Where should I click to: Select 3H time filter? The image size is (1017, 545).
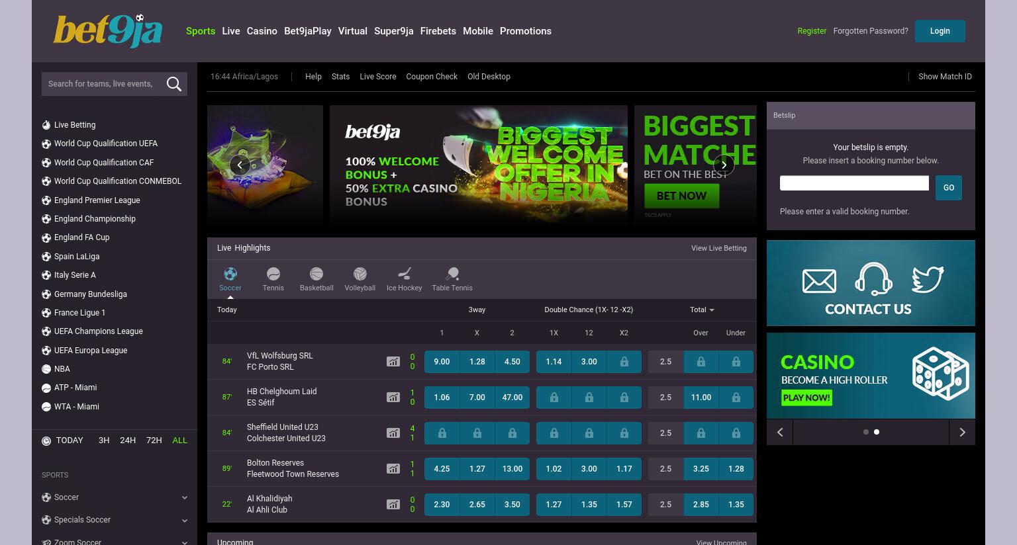[104, 440]
